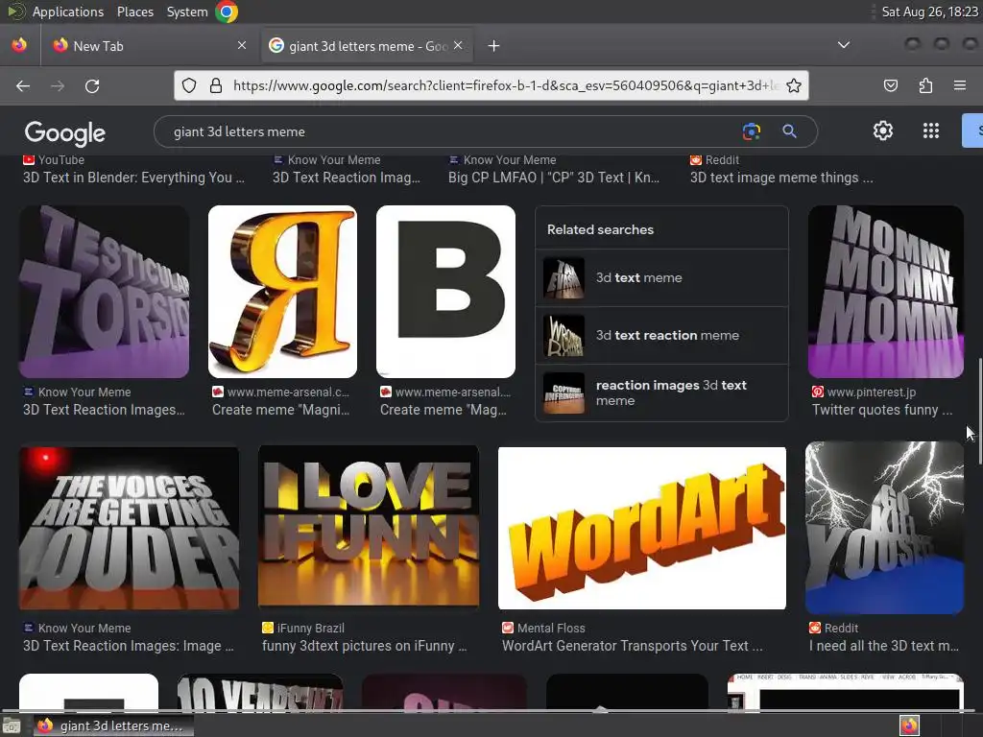Viewport: 983px width, 737px height.
Task: Open the Places menu
Action: pyautogui.click(x=134, y=12)
